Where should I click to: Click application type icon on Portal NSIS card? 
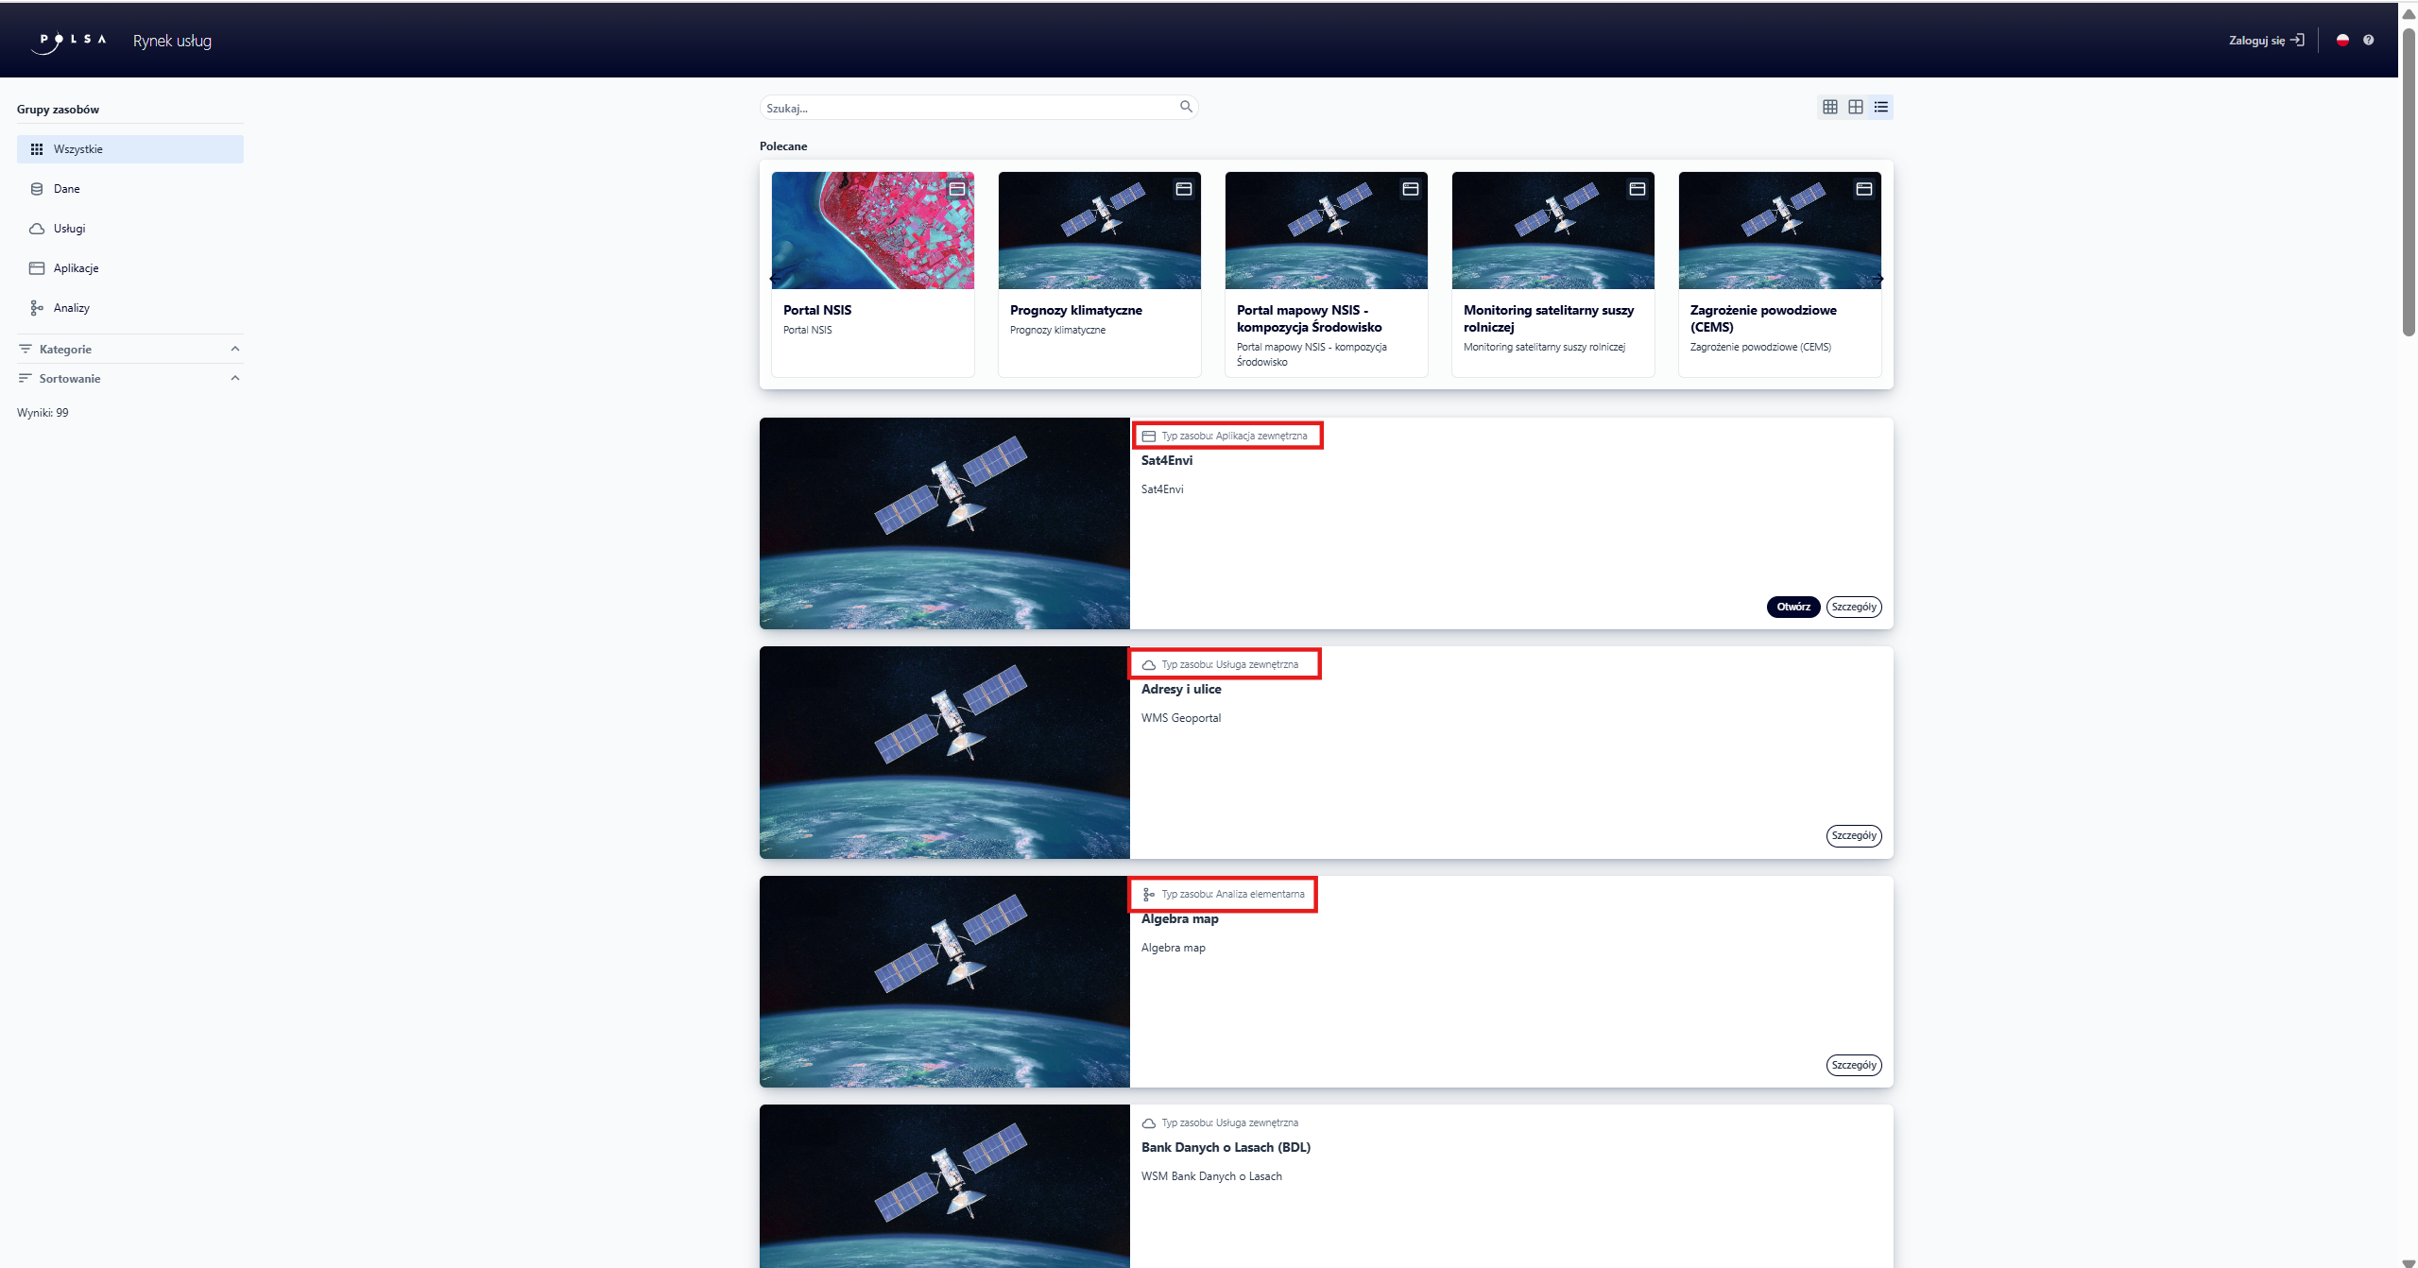956,189
